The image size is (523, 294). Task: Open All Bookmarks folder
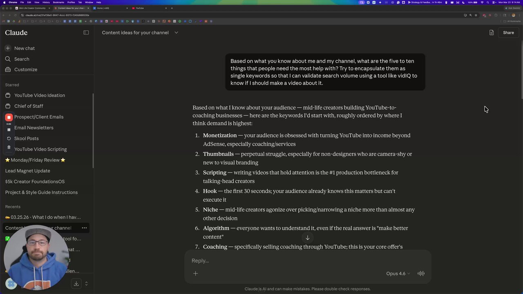click(512, 21)
